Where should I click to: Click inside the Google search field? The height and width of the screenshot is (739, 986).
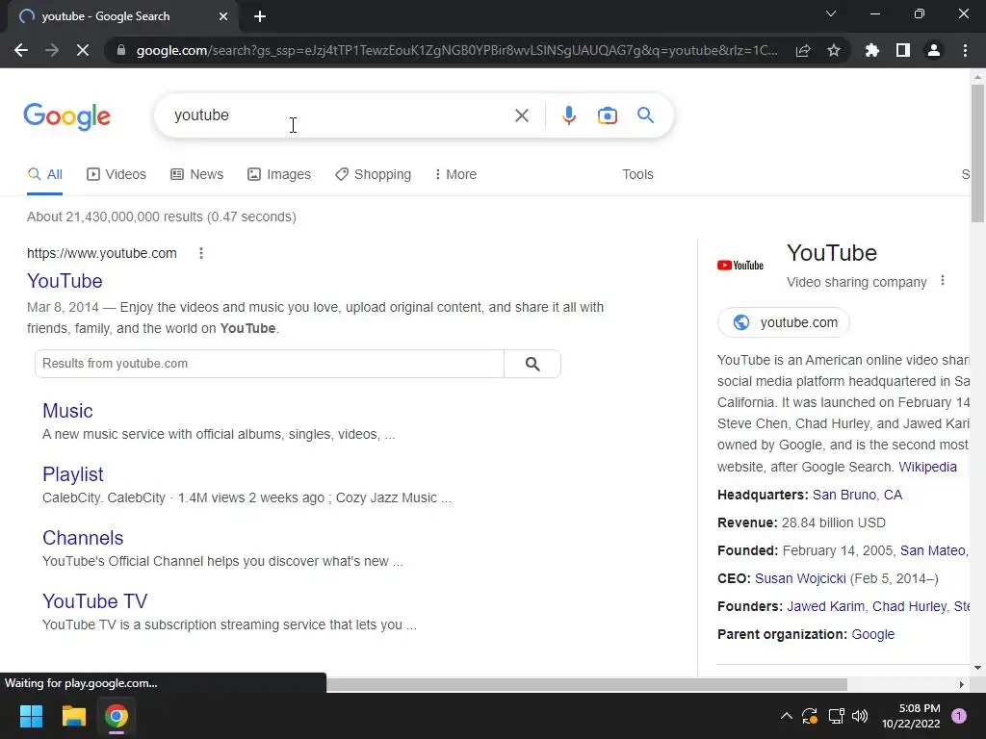point(340,115)
